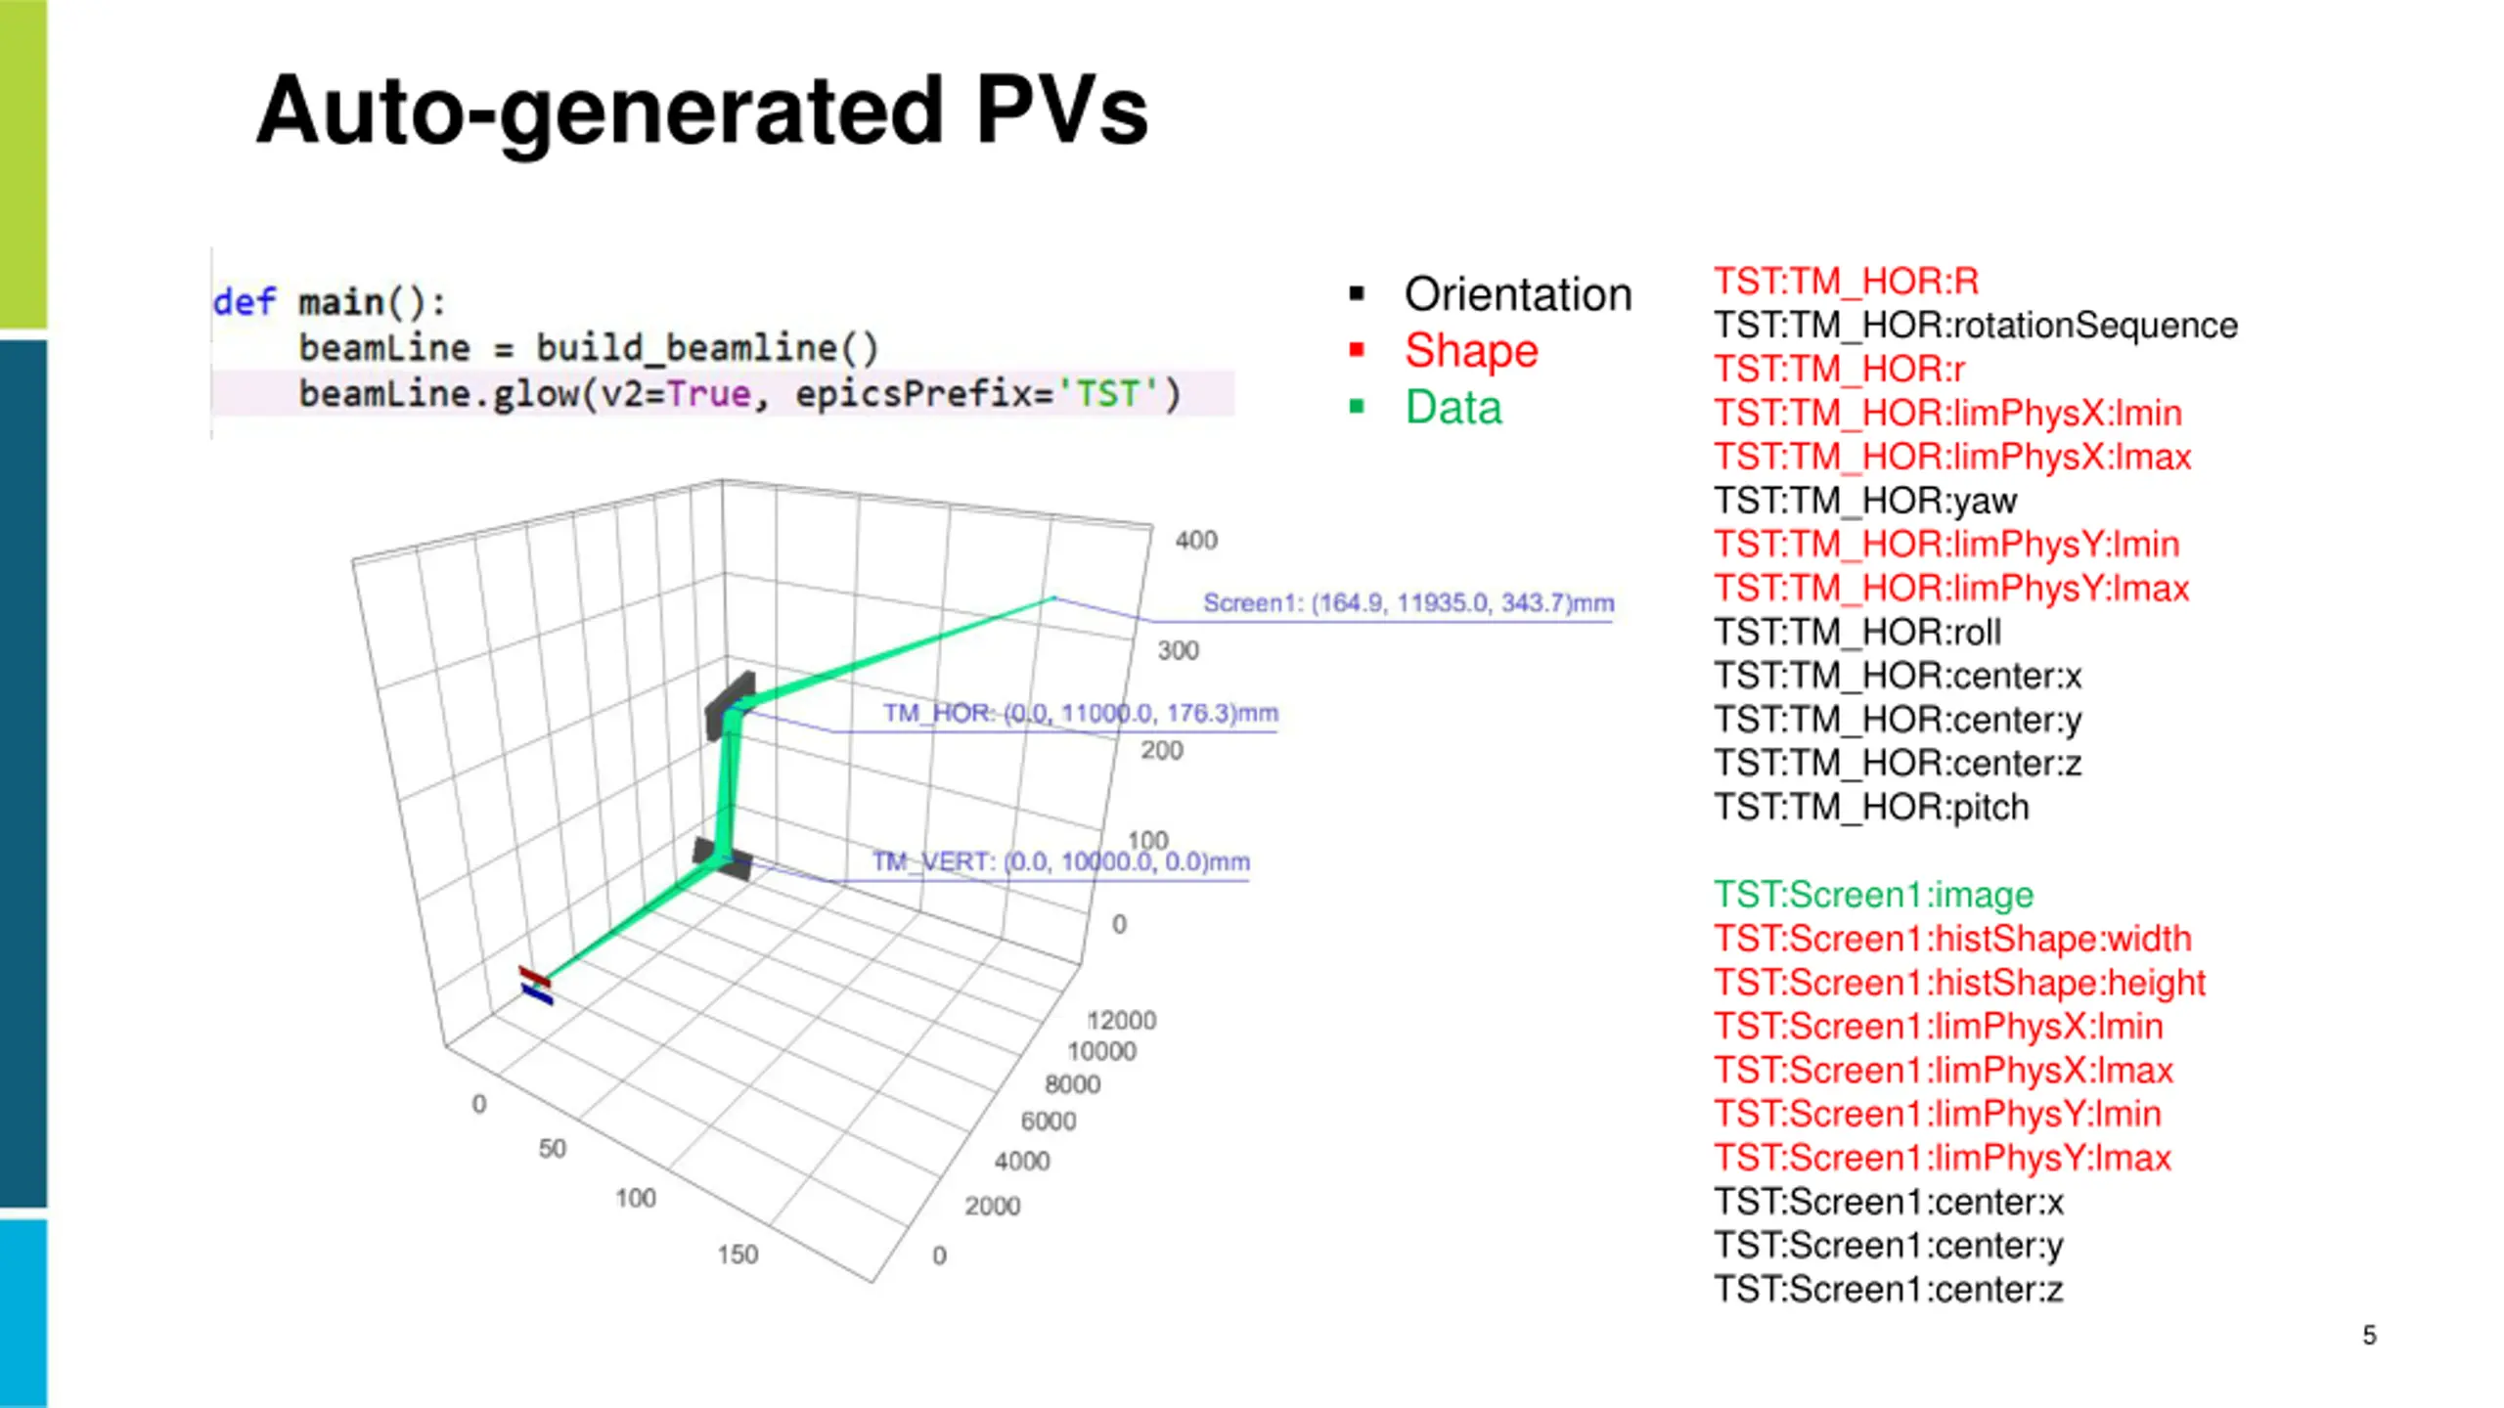Click the TST:TM_HOR:pitch PV entry
Screen dimensions: 2504x1408
(1871, 808)
